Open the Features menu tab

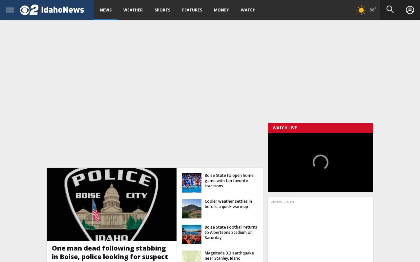192,10
